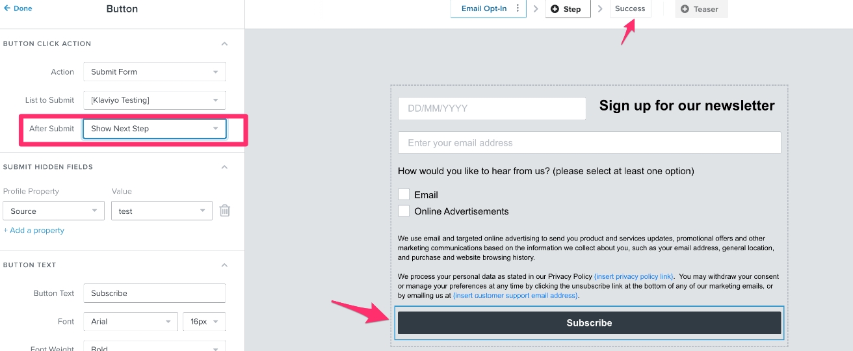Open the List to Submit dropdown
The height and width of the screenshot is (351, 853).
pyautogui.click(x=154, y=100)
